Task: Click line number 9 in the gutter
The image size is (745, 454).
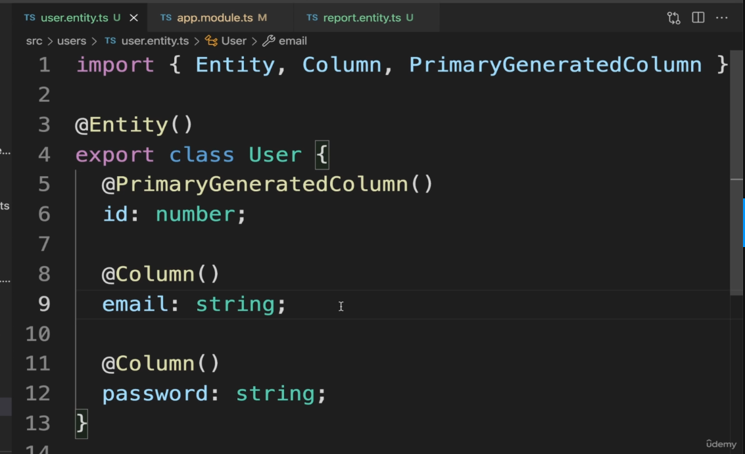Action: tap(44, 304)
